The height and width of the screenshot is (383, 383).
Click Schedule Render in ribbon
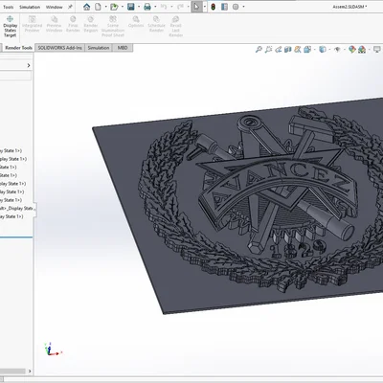pyautogui.click(x=156, y=24)
